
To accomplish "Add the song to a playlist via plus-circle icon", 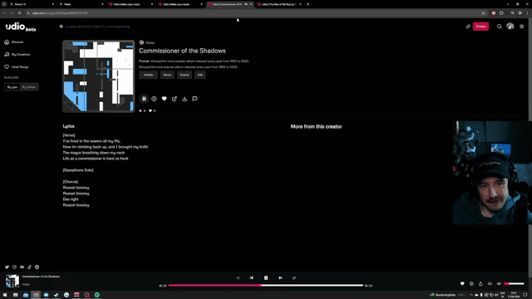I will tap(154, 99).
